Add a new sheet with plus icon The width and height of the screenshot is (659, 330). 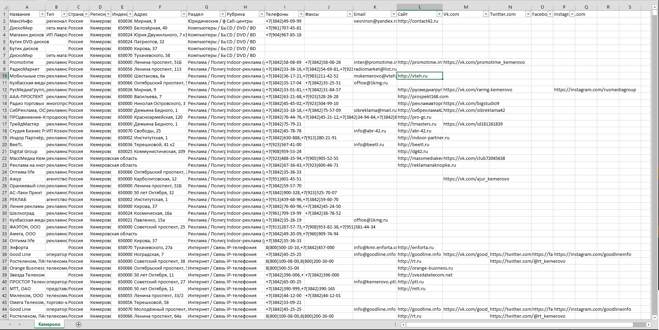point(79,325)
